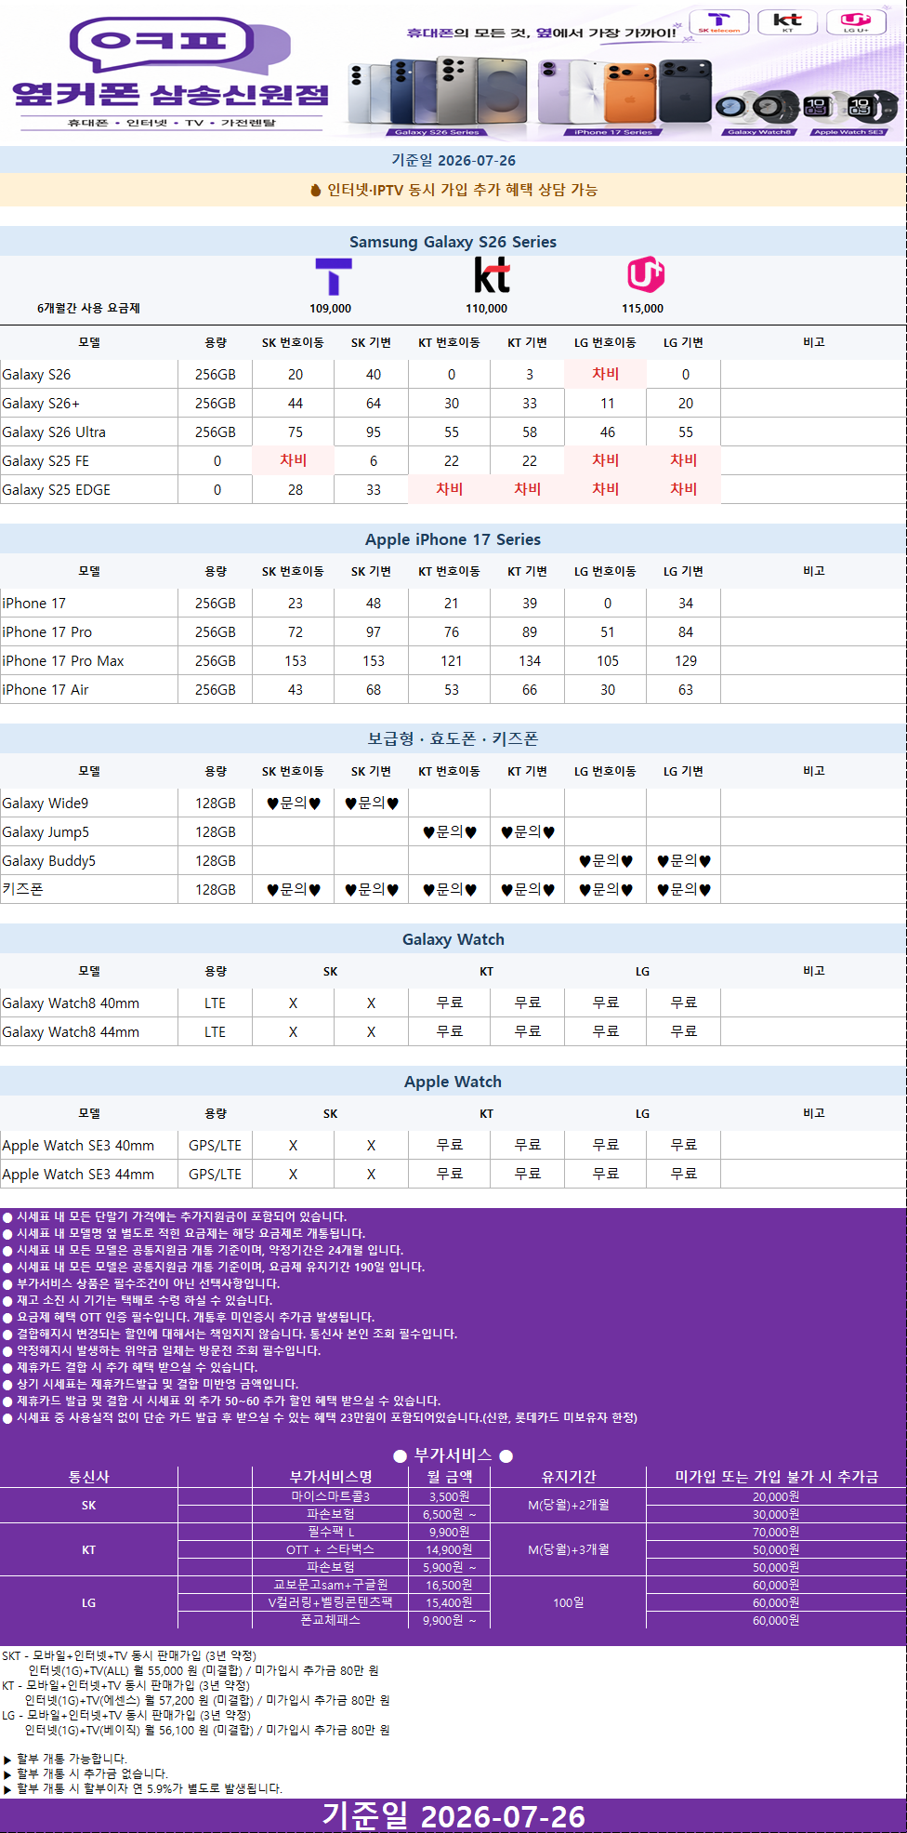
Task: Click the purple T logo above 109,000
Action: (333, 276)
